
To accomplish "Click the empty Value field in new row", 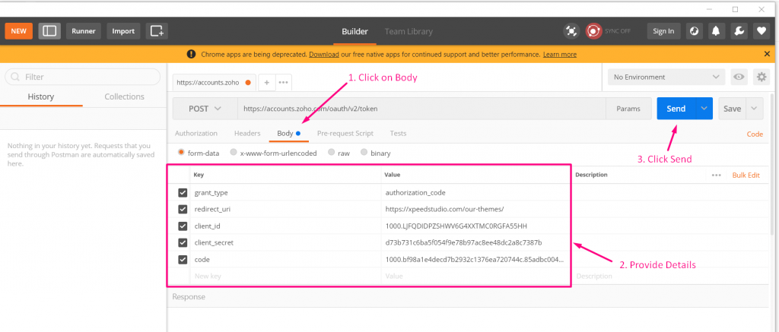I will 476,276.
